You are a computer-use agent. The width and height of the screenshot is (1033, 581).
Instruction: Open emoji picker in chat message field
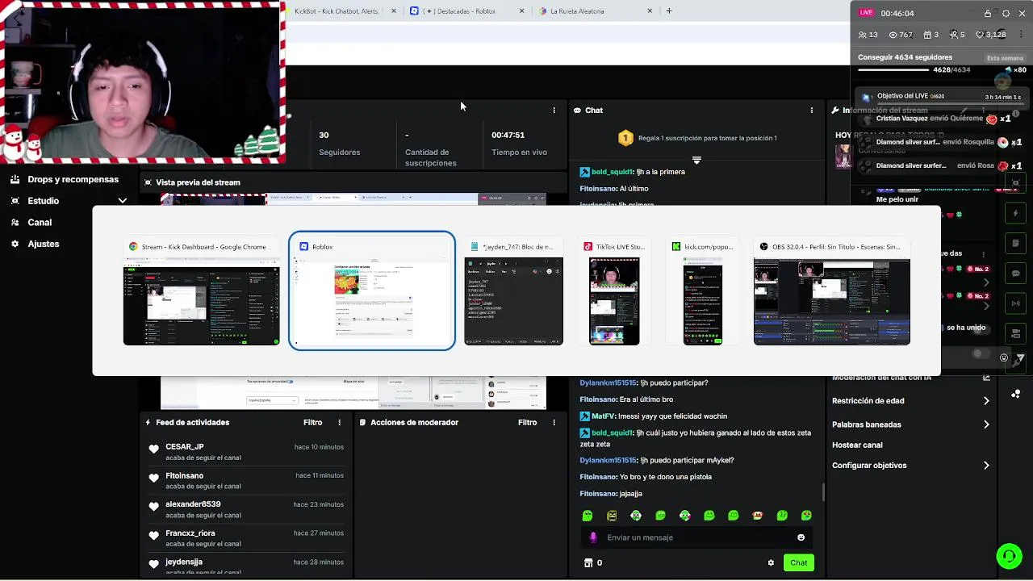(801, 537)
